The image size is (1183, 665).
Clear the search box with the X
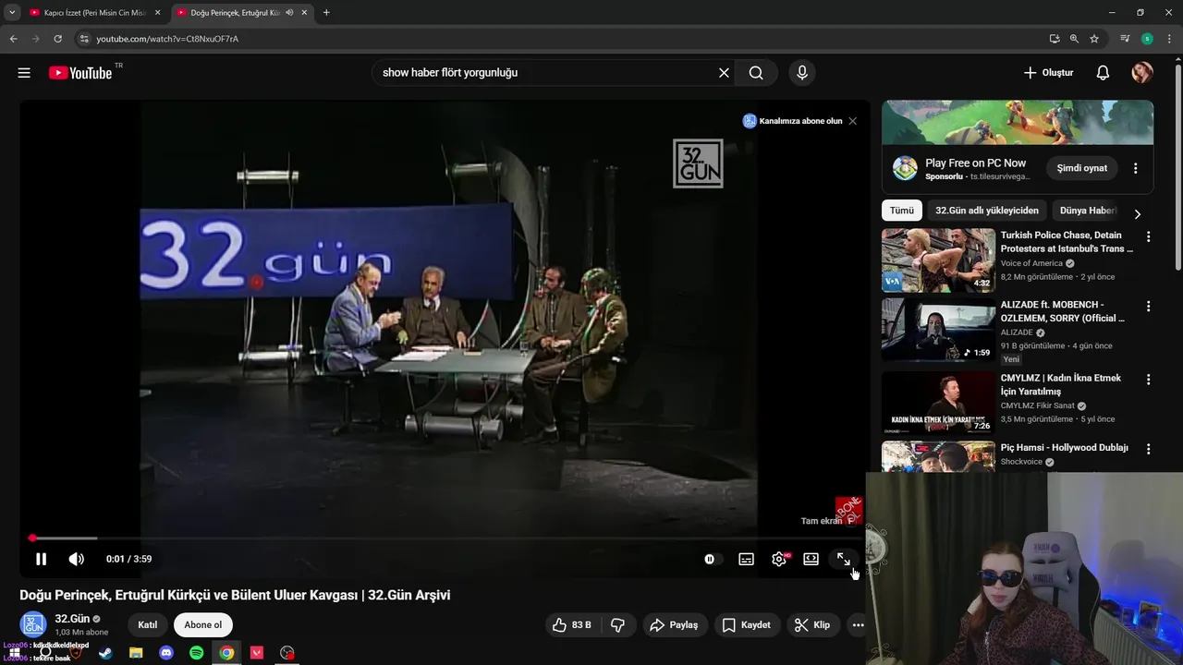point(724,73)
